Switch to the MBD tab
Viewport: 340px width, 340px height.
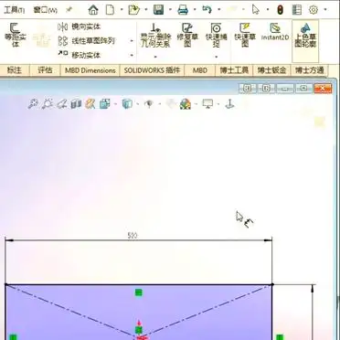[200, 70]
